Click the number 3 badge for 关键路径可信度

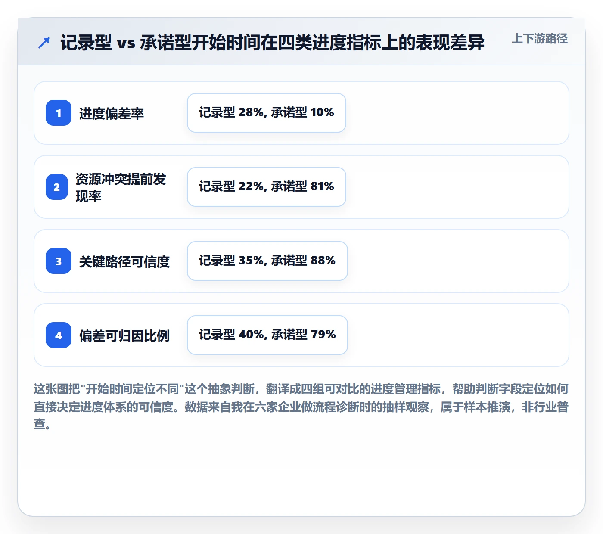[59, 261]
